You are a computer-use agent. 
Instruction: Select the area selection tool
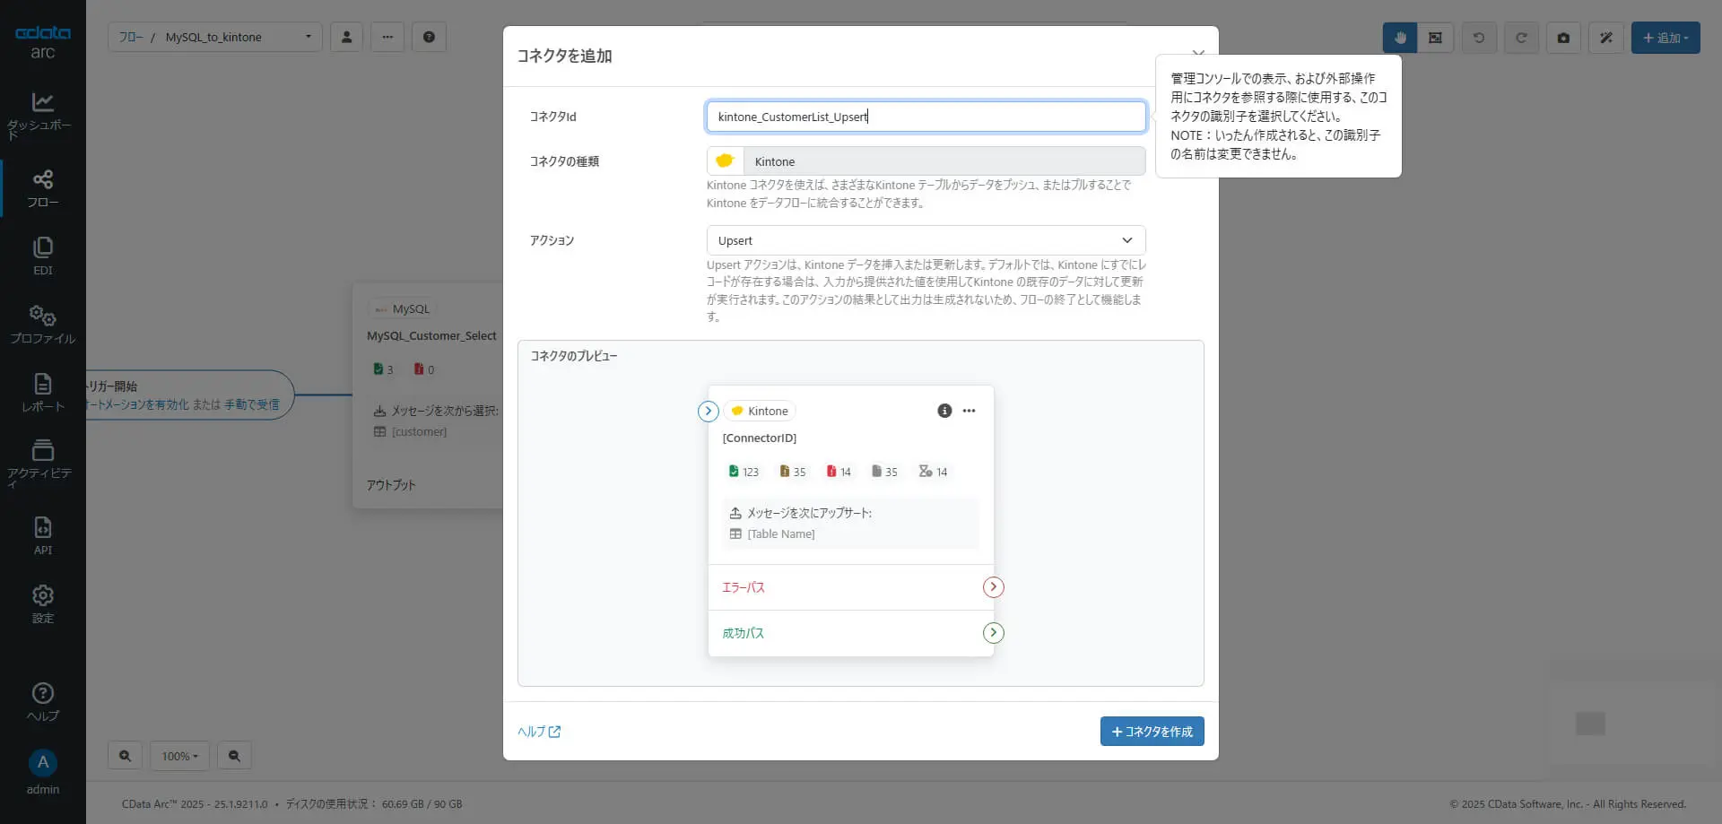(1435, 38)
